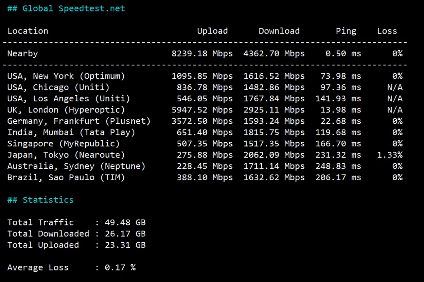Click Los Angeles upload 546.05 Mbps
Screen dimensions: 424x282
205,99
